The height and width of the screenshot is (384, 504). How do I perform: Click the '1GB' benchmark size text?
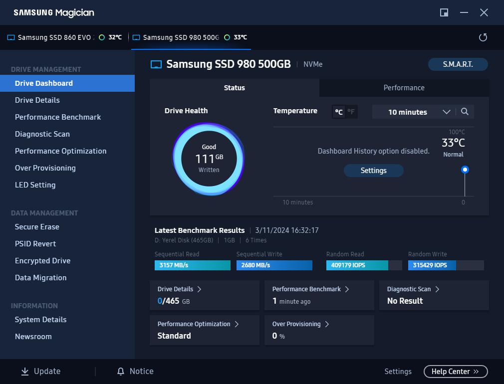pos(229,240)
